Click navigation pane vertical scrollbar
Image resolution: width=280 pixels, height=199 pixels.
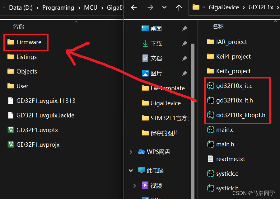(193, 121)
